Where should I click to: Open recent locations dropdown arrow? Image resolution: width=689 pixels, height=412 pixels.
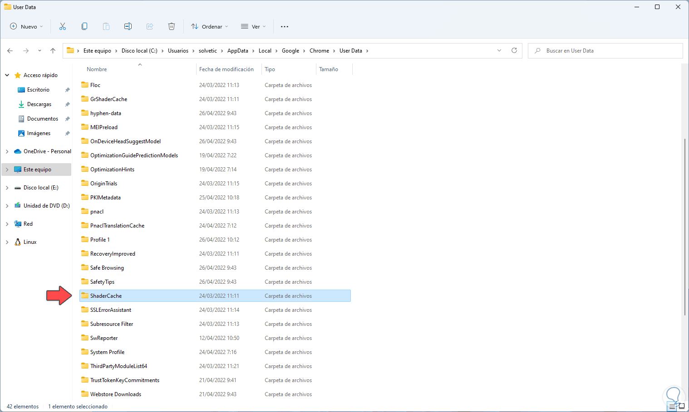(39, 51)
